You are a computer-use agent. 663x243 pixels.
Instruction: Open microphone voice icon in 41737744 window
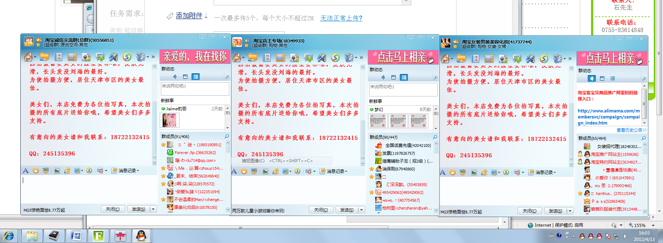(530, 59)
